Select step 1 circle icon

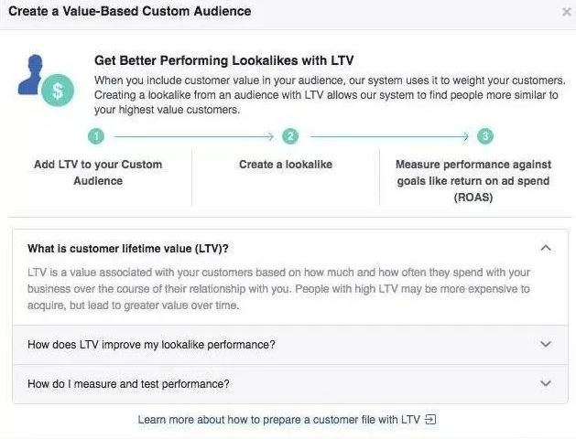click(96, 137)
